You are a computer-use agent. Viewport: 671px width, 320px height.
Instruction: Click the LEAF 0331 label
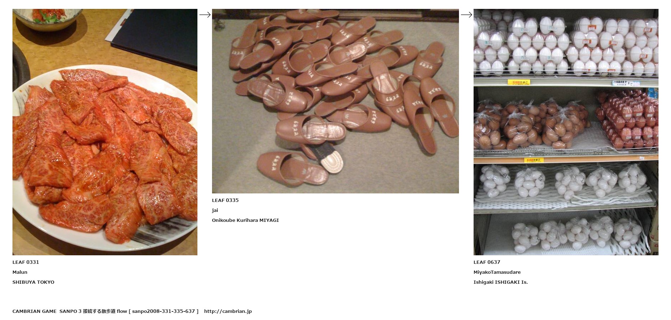26,262
